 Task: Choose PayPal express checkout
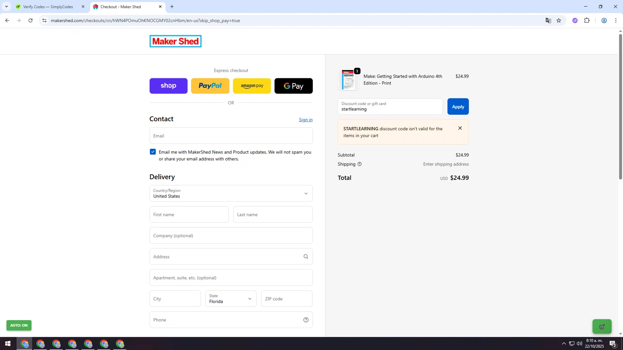[x=210, y=86]
